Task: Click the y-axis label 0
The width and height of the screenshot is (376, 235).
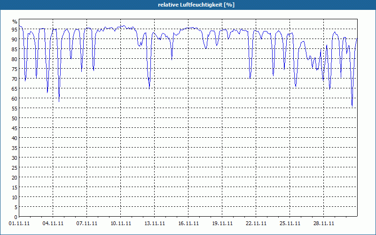Action: [16, 217]
